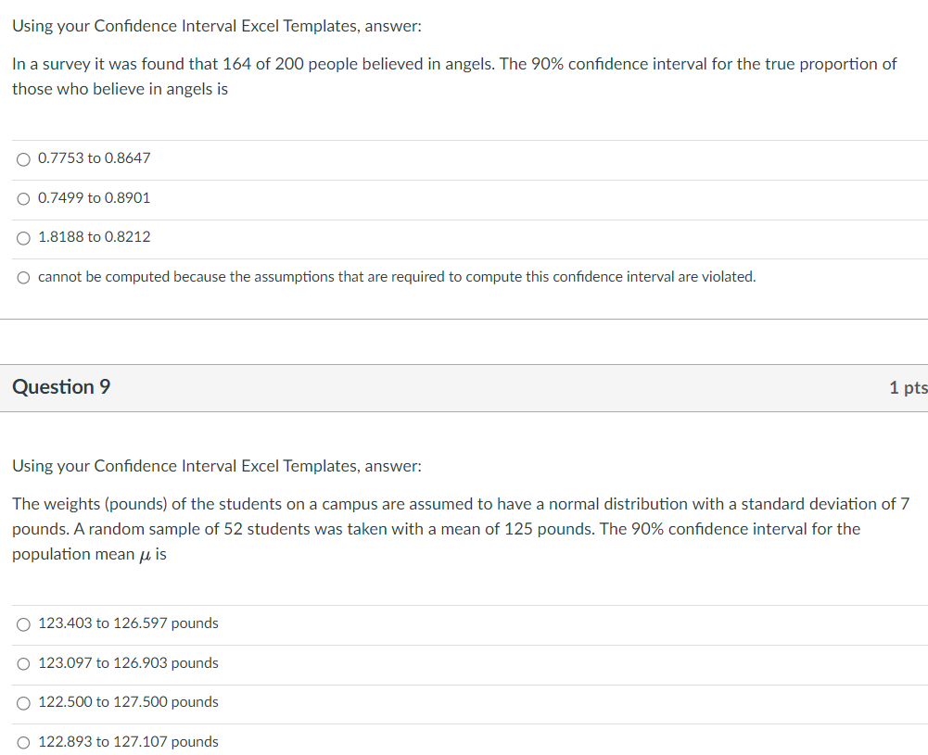The image size is (928, 755).
Task: Click radio circle beside "122.500 to 127.500 pounds"
Action: coord(22,702)
